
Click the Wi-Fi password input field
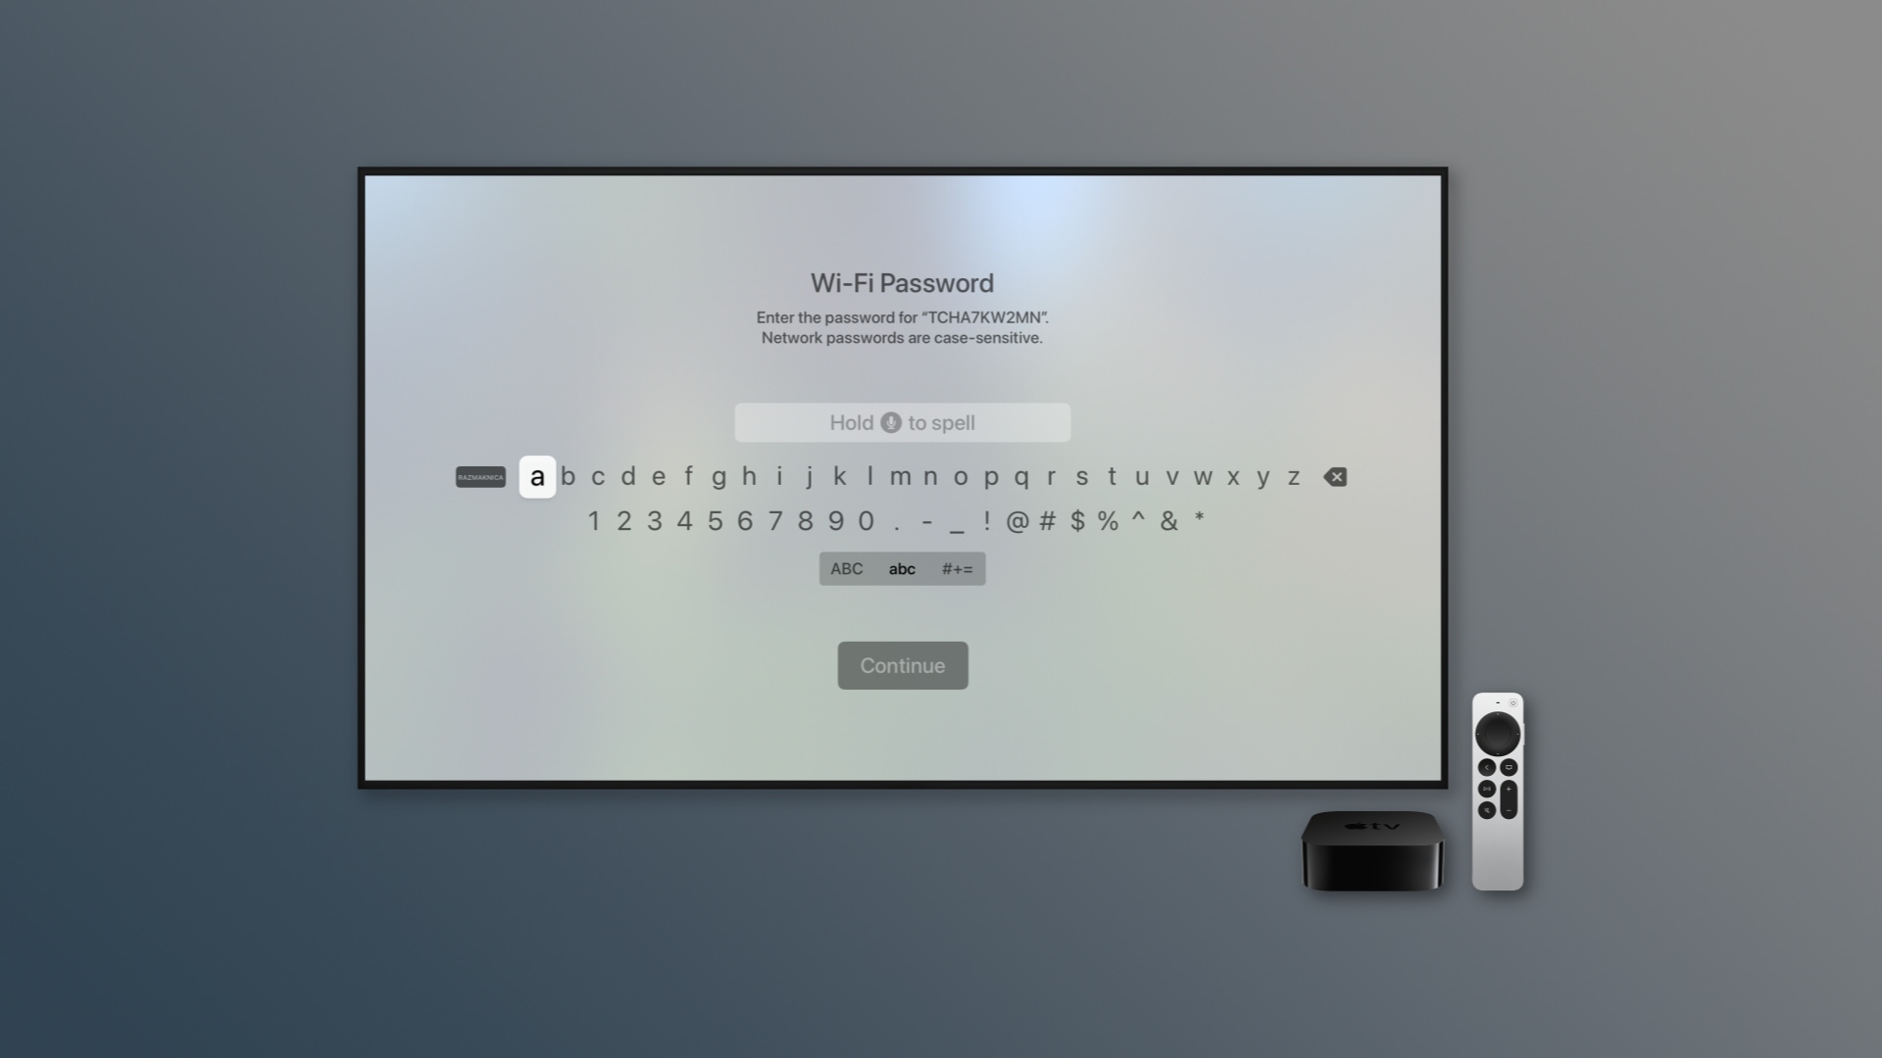tap(901, 421)
